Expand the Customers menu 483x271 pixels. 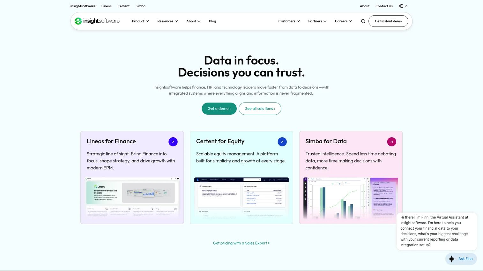pos(289,21)
